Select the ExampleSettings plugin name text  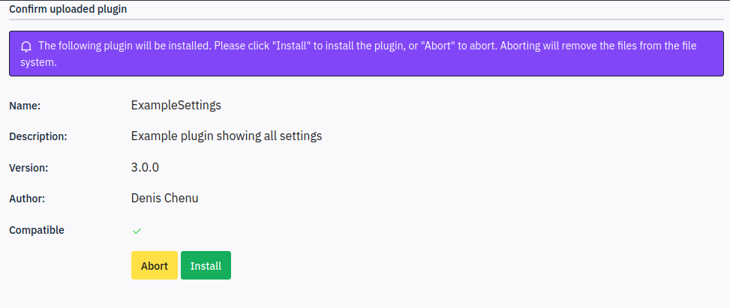176,106
